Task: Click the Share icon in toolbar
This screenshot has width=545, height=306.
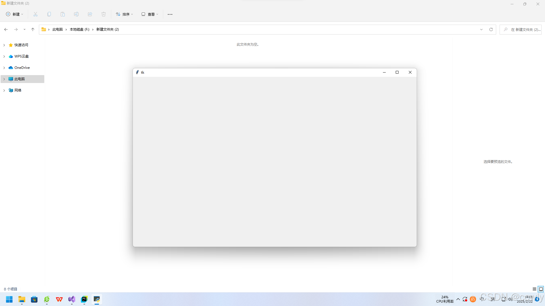Action: click(90, 14)
